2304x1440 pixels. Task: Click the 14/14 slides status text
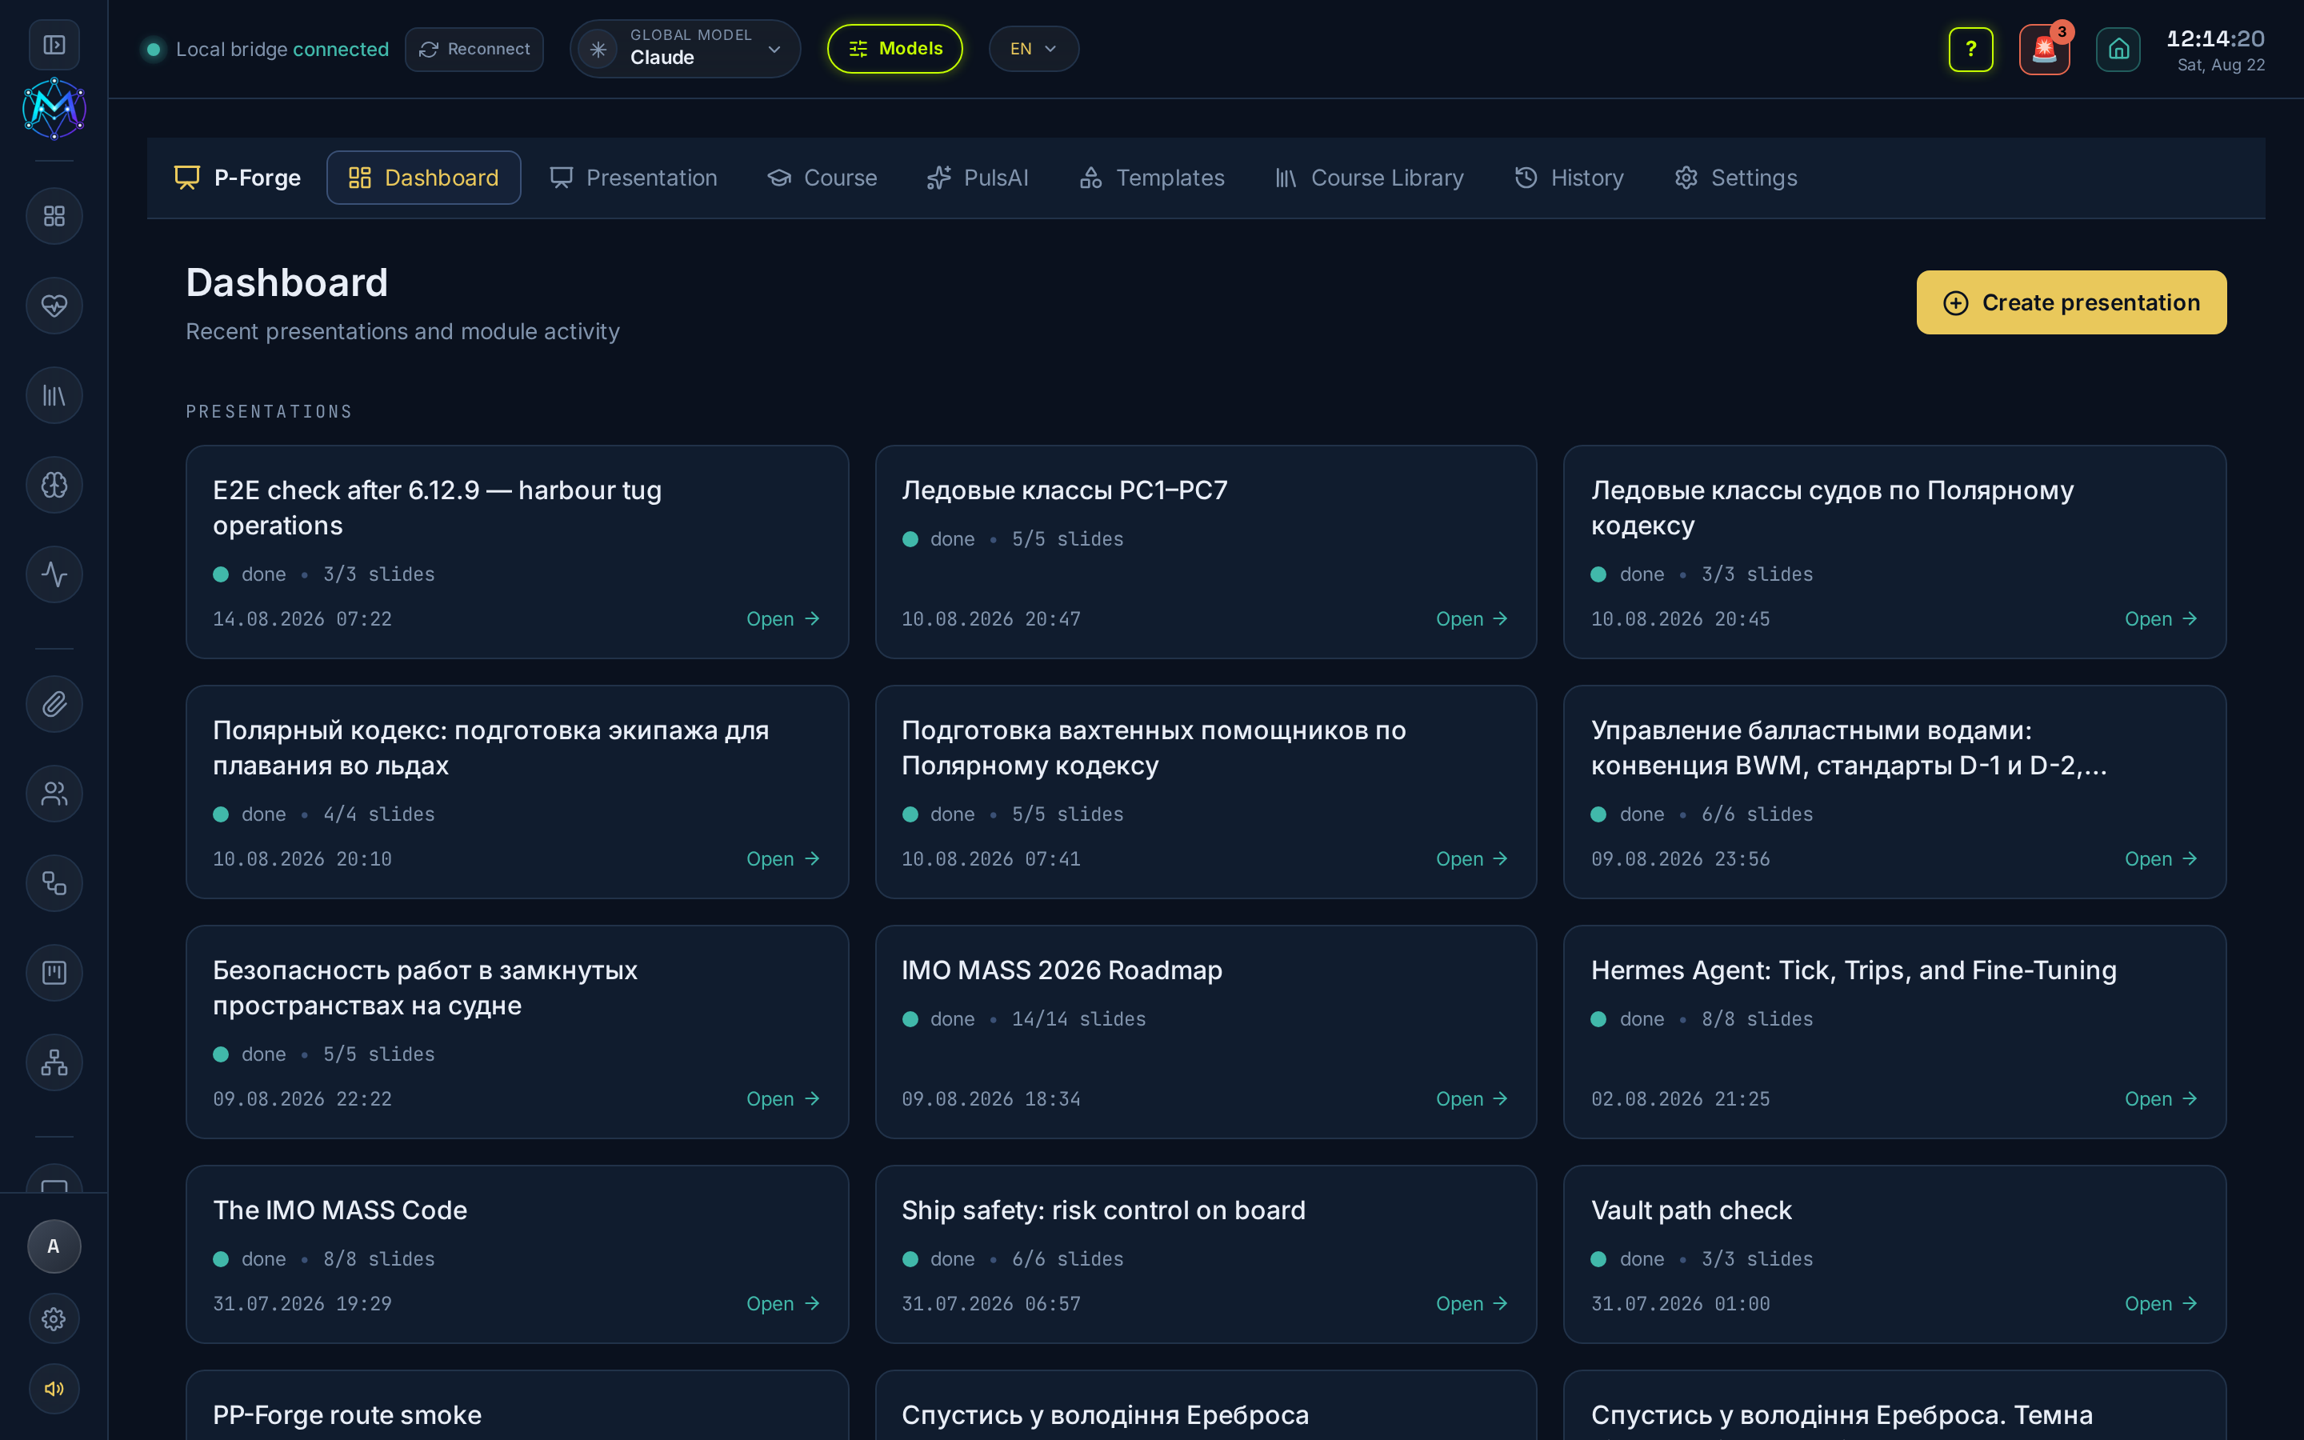[x=1078, y=1019]
